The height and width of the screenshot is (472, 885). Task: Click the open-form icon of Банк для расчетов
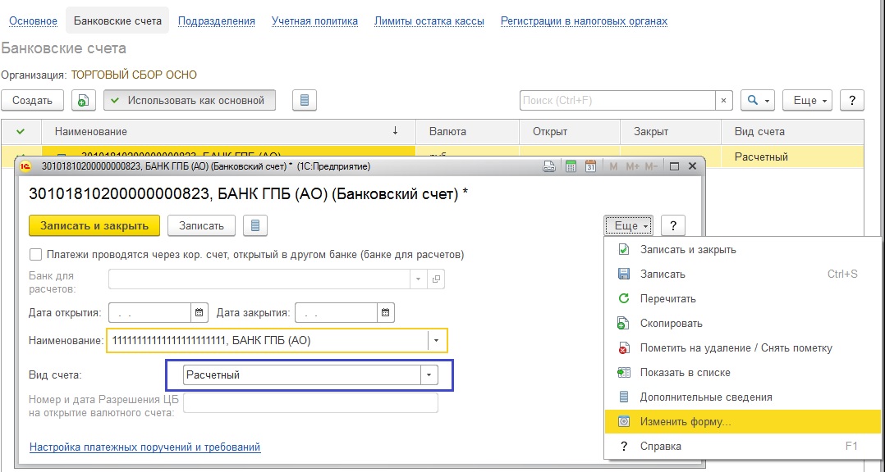(x=436, y=279)
